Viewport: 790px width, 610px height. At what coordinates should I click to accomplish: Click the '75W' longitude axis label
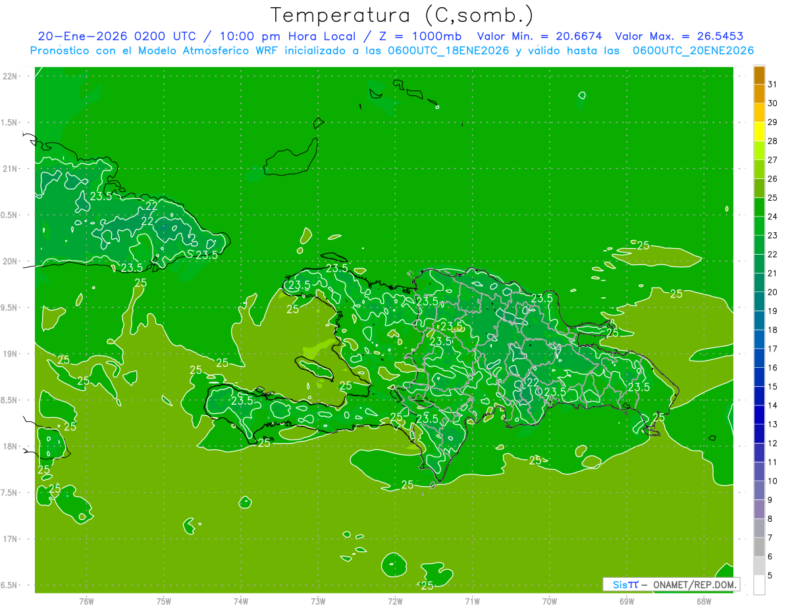click(164, 601)
